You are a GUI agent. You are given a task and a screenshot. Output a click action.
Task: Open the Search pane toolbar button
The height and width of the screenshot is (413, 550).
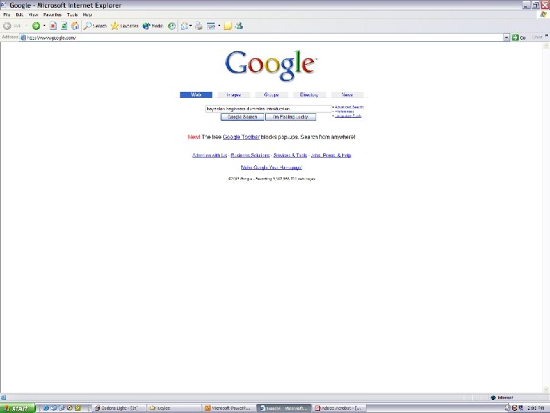tap(95, 26)
